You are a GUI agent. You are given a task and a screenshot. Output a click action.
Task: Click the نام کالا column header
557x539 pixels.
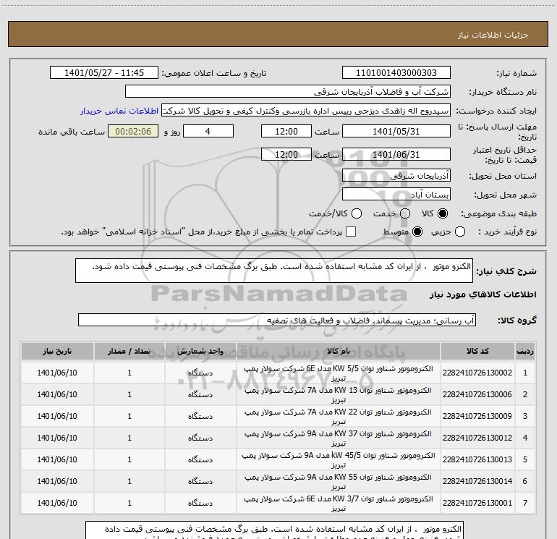point(339,352)
